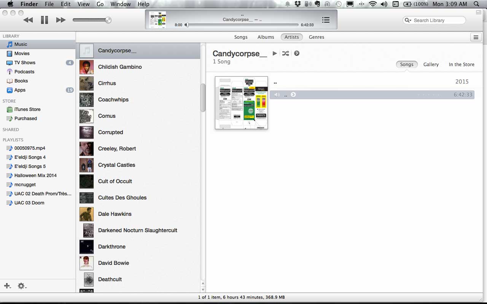Skip back to previous track
Viewport: 487px width, 304px height.
pos(28,20)
